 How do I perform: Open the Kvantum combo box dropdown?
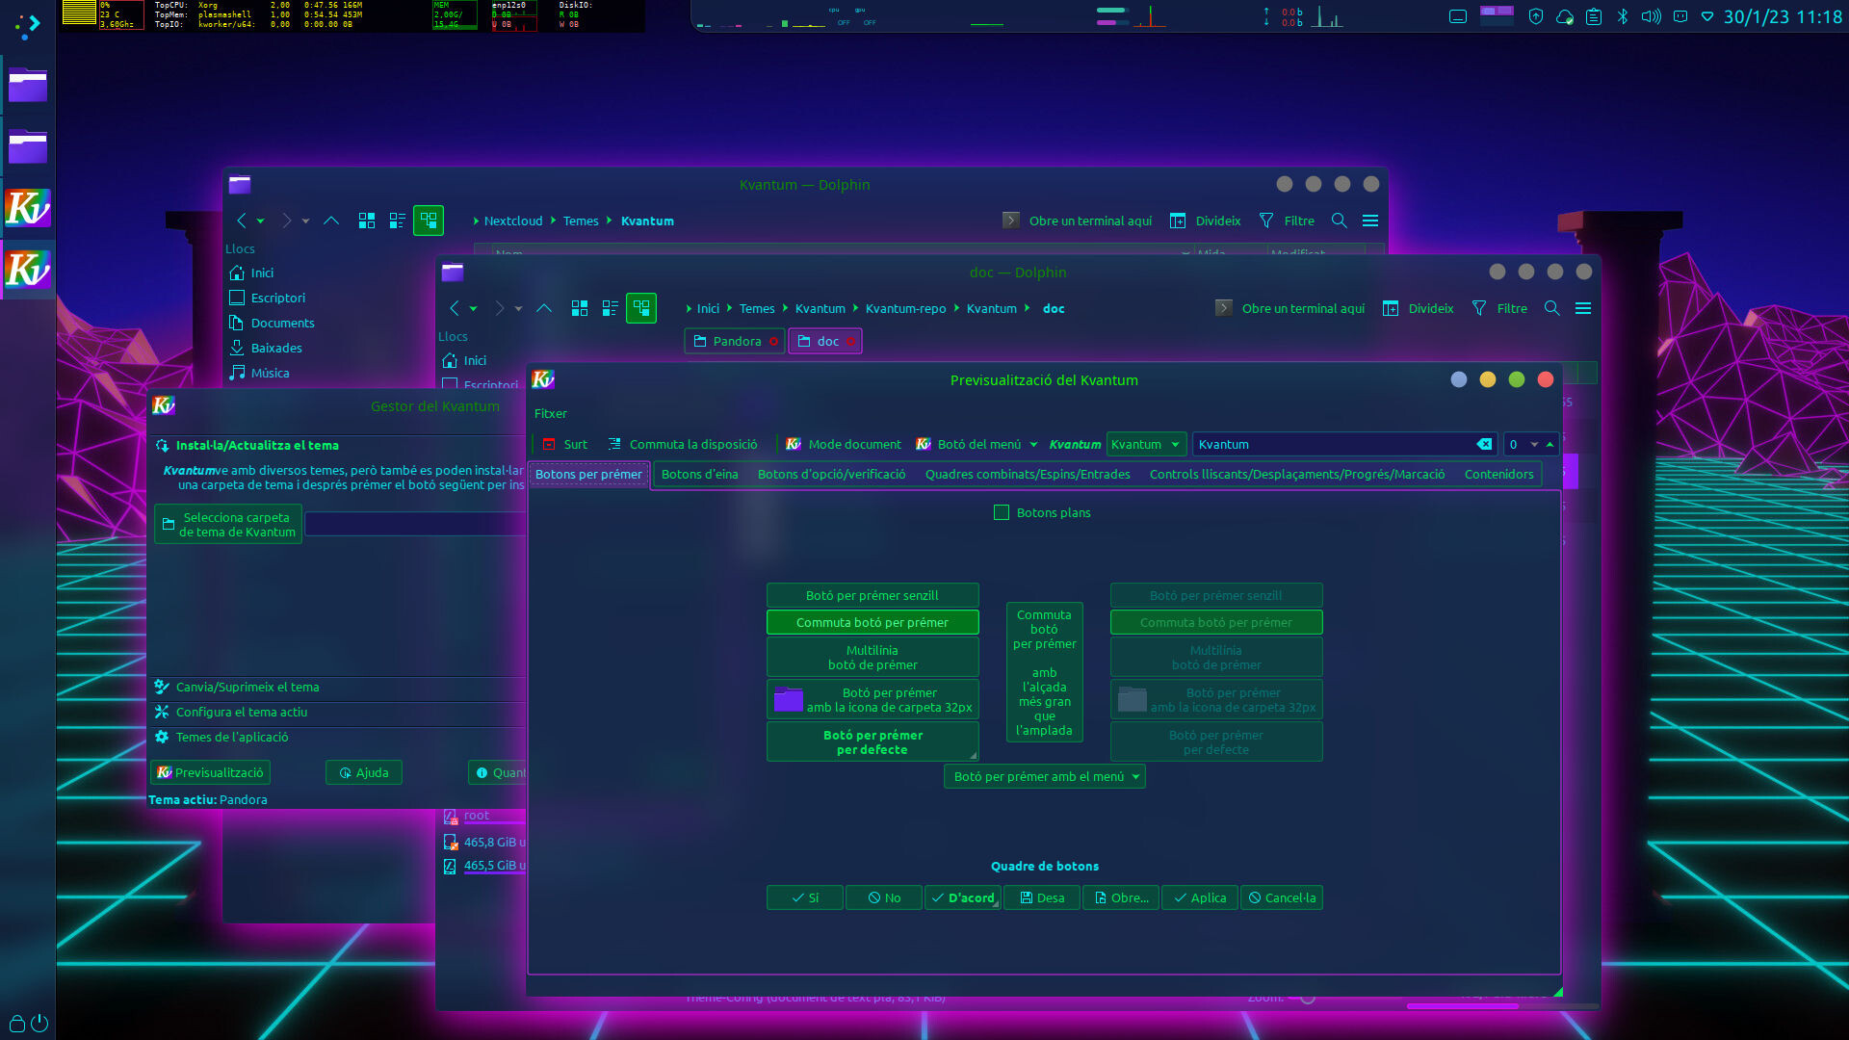tap(1146, 444)
